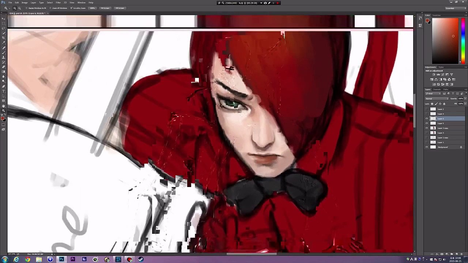The image size is (468, 263).
Task: Switch to the Channels tab
Action: pos(437,89)
